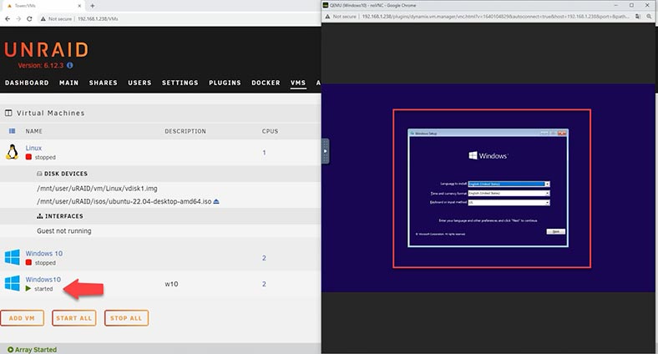The height and width of the screenshot is (354, 658).
Task: Close the Windows Setup dialog
Action: pyautogui.click(x=562, y=133)
